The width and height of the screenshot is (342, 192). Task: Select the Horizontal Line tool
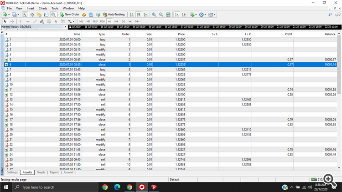(x=28, y=21)
